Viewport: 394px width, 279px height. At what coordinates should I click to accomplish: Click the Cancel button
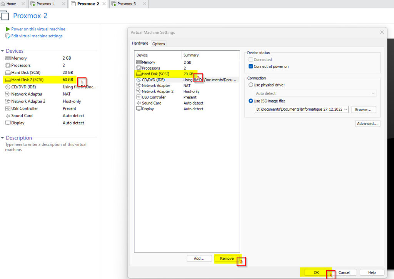344,272
